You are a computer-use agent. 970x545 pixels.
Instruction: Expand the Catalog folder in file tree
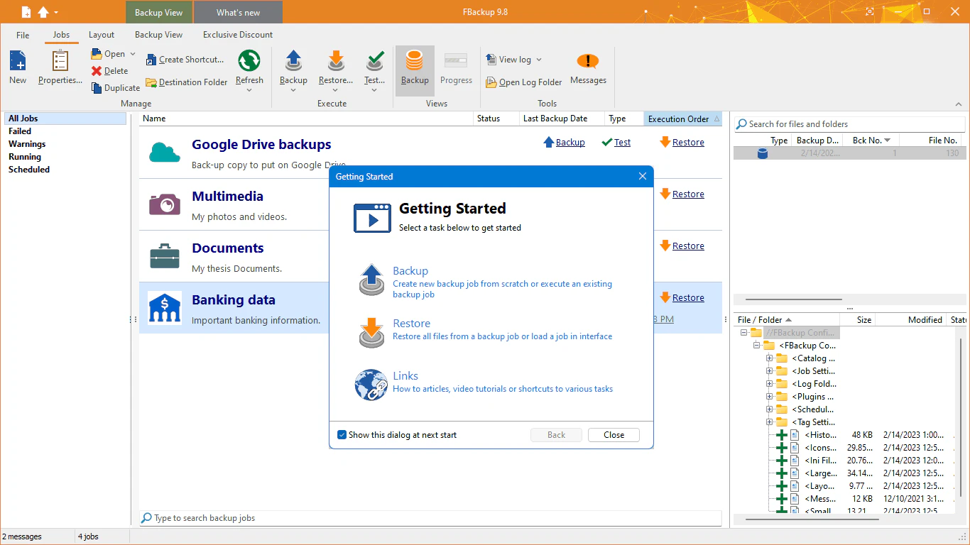770,358
